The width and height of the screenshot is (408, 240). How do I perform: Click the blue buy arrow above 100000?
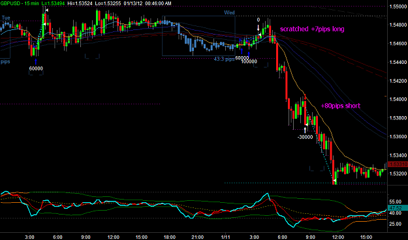point(249,55)
